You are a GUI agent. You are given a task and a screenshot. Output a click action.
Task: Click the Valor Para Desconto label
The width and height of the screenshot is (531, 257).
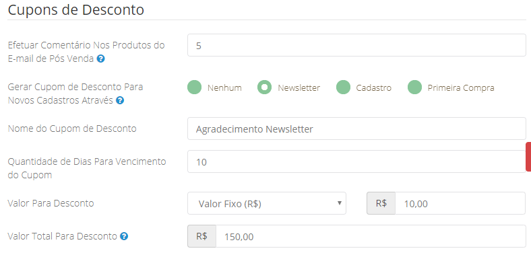[51, 203]
